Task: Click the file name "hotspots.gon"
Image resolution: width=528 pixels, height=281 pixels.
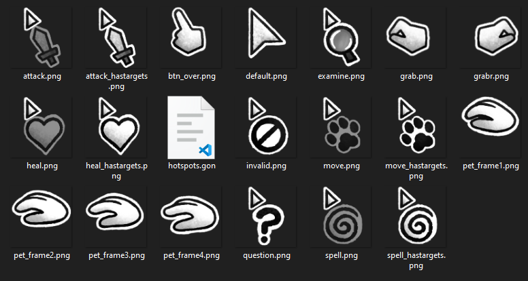Action: [x=192, y=166]
